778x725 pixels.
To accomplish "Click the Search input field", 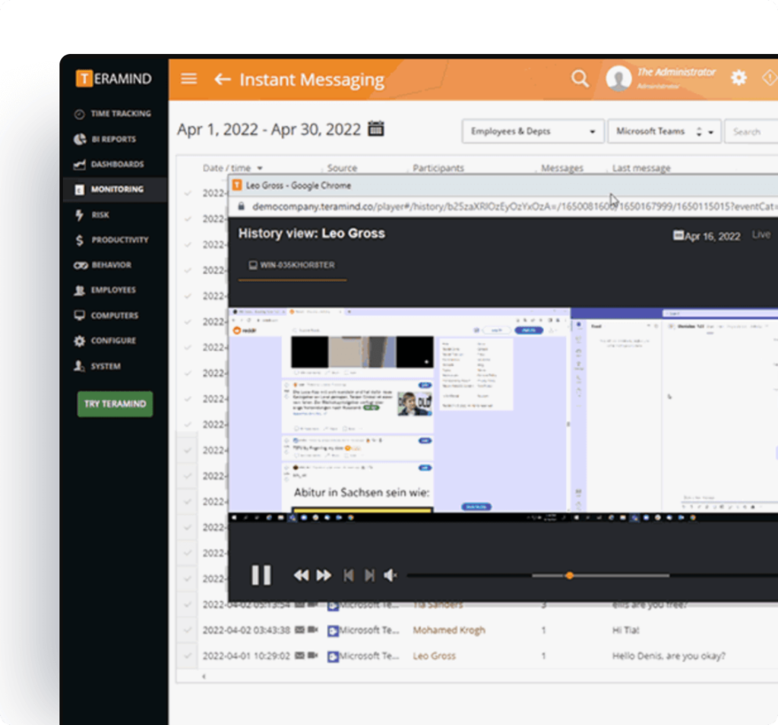I will pyautogui.click(x=751, y=131).
